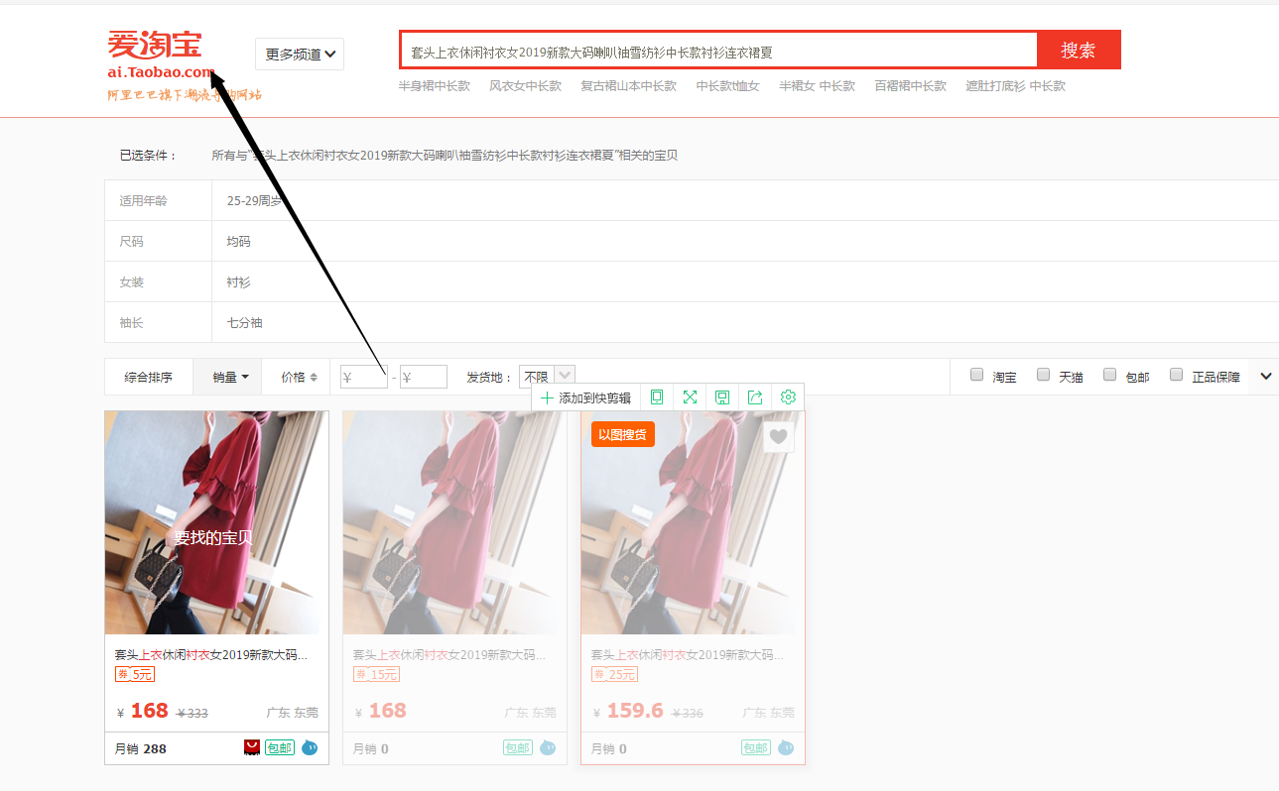This screenshot has width=1279, height=791.
Task: Click the maximum price input field
Action: point(424,377)
